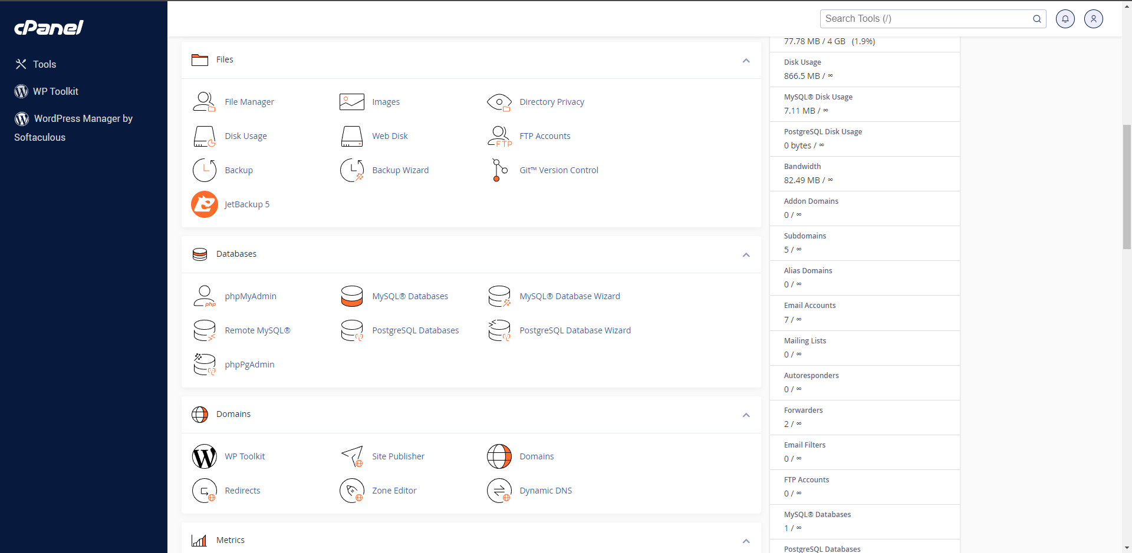This screenshot has height=553, width=1132.
Task: Open JetBackup 5
Action: pos(204,204)
